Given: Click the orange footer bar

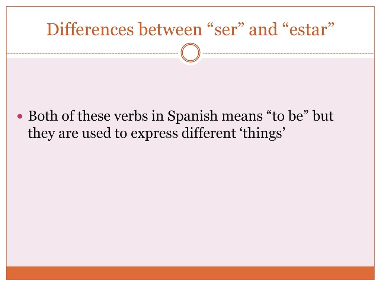Looking at the screenshot, I should (190, 273).
